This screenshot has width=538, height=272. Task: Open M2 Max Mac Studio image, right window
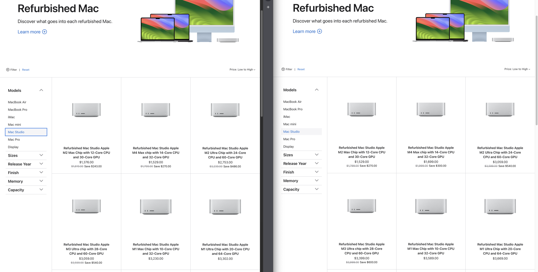coord(362,110)
